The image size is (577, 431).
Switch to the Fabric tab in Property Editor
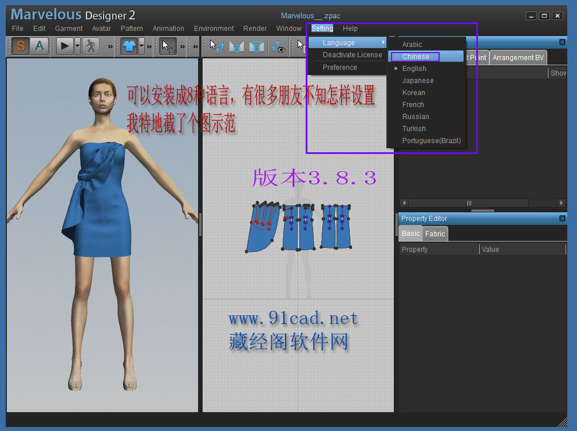coord(435,234)
